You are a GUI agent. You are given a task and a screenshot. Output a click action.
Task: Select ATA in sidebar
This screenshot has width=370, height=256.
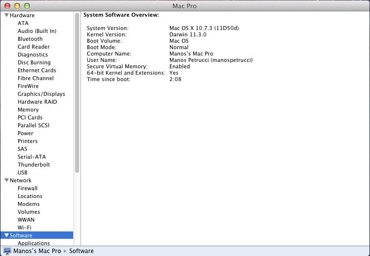(23, 23)
